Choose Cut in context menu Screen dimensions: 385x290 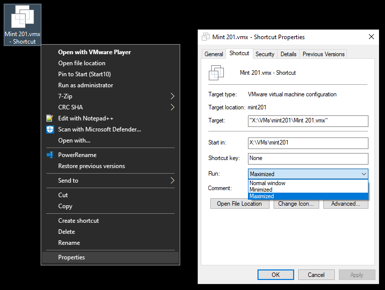[x=110, y=195]
